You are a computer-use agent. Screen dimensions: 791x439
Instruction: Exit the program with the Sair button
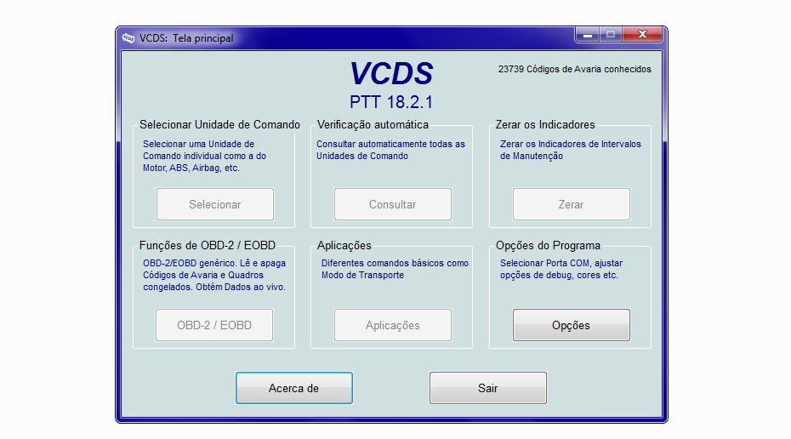(x=488, y=388)
